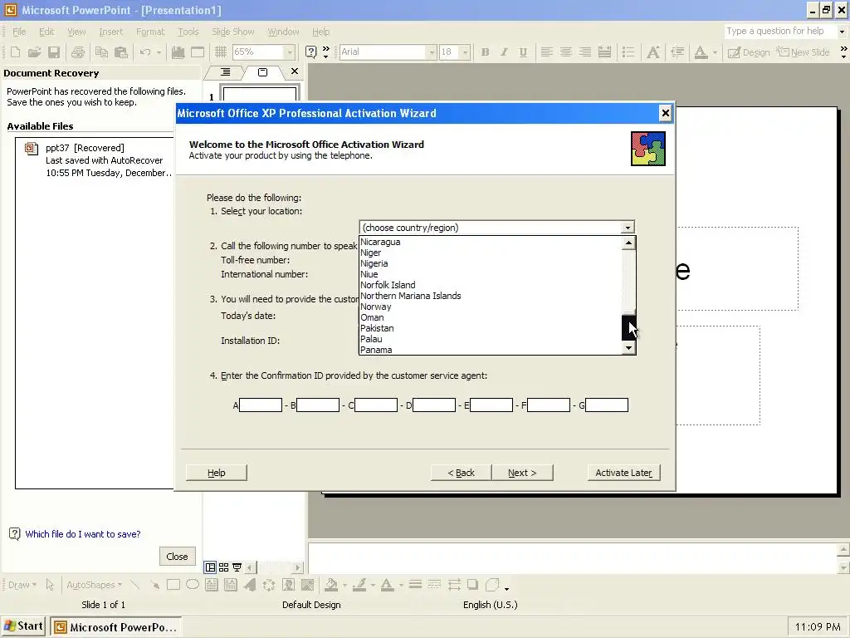Click the Insert Table toolbar icon
The image size is (850, 638).
pyautogui.click(x=198, y=52)
